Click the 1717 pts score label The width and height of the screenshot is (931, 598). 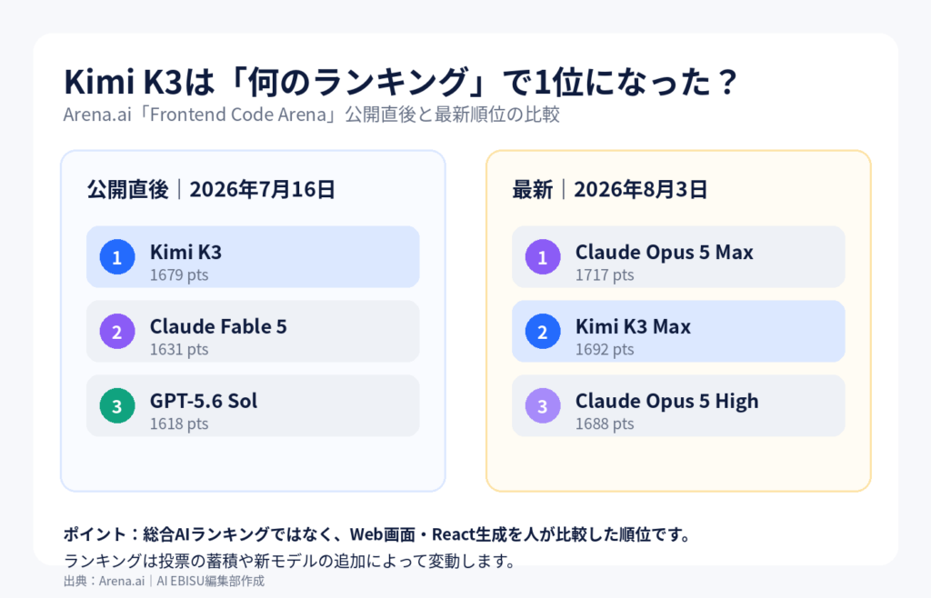point(605,275)
